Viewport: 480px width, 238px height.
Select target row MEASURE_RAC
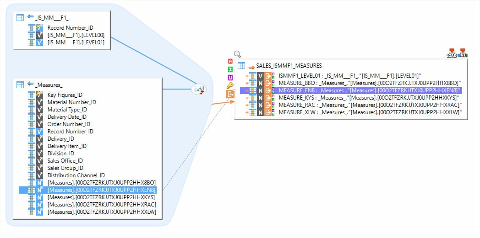(370, 105)
